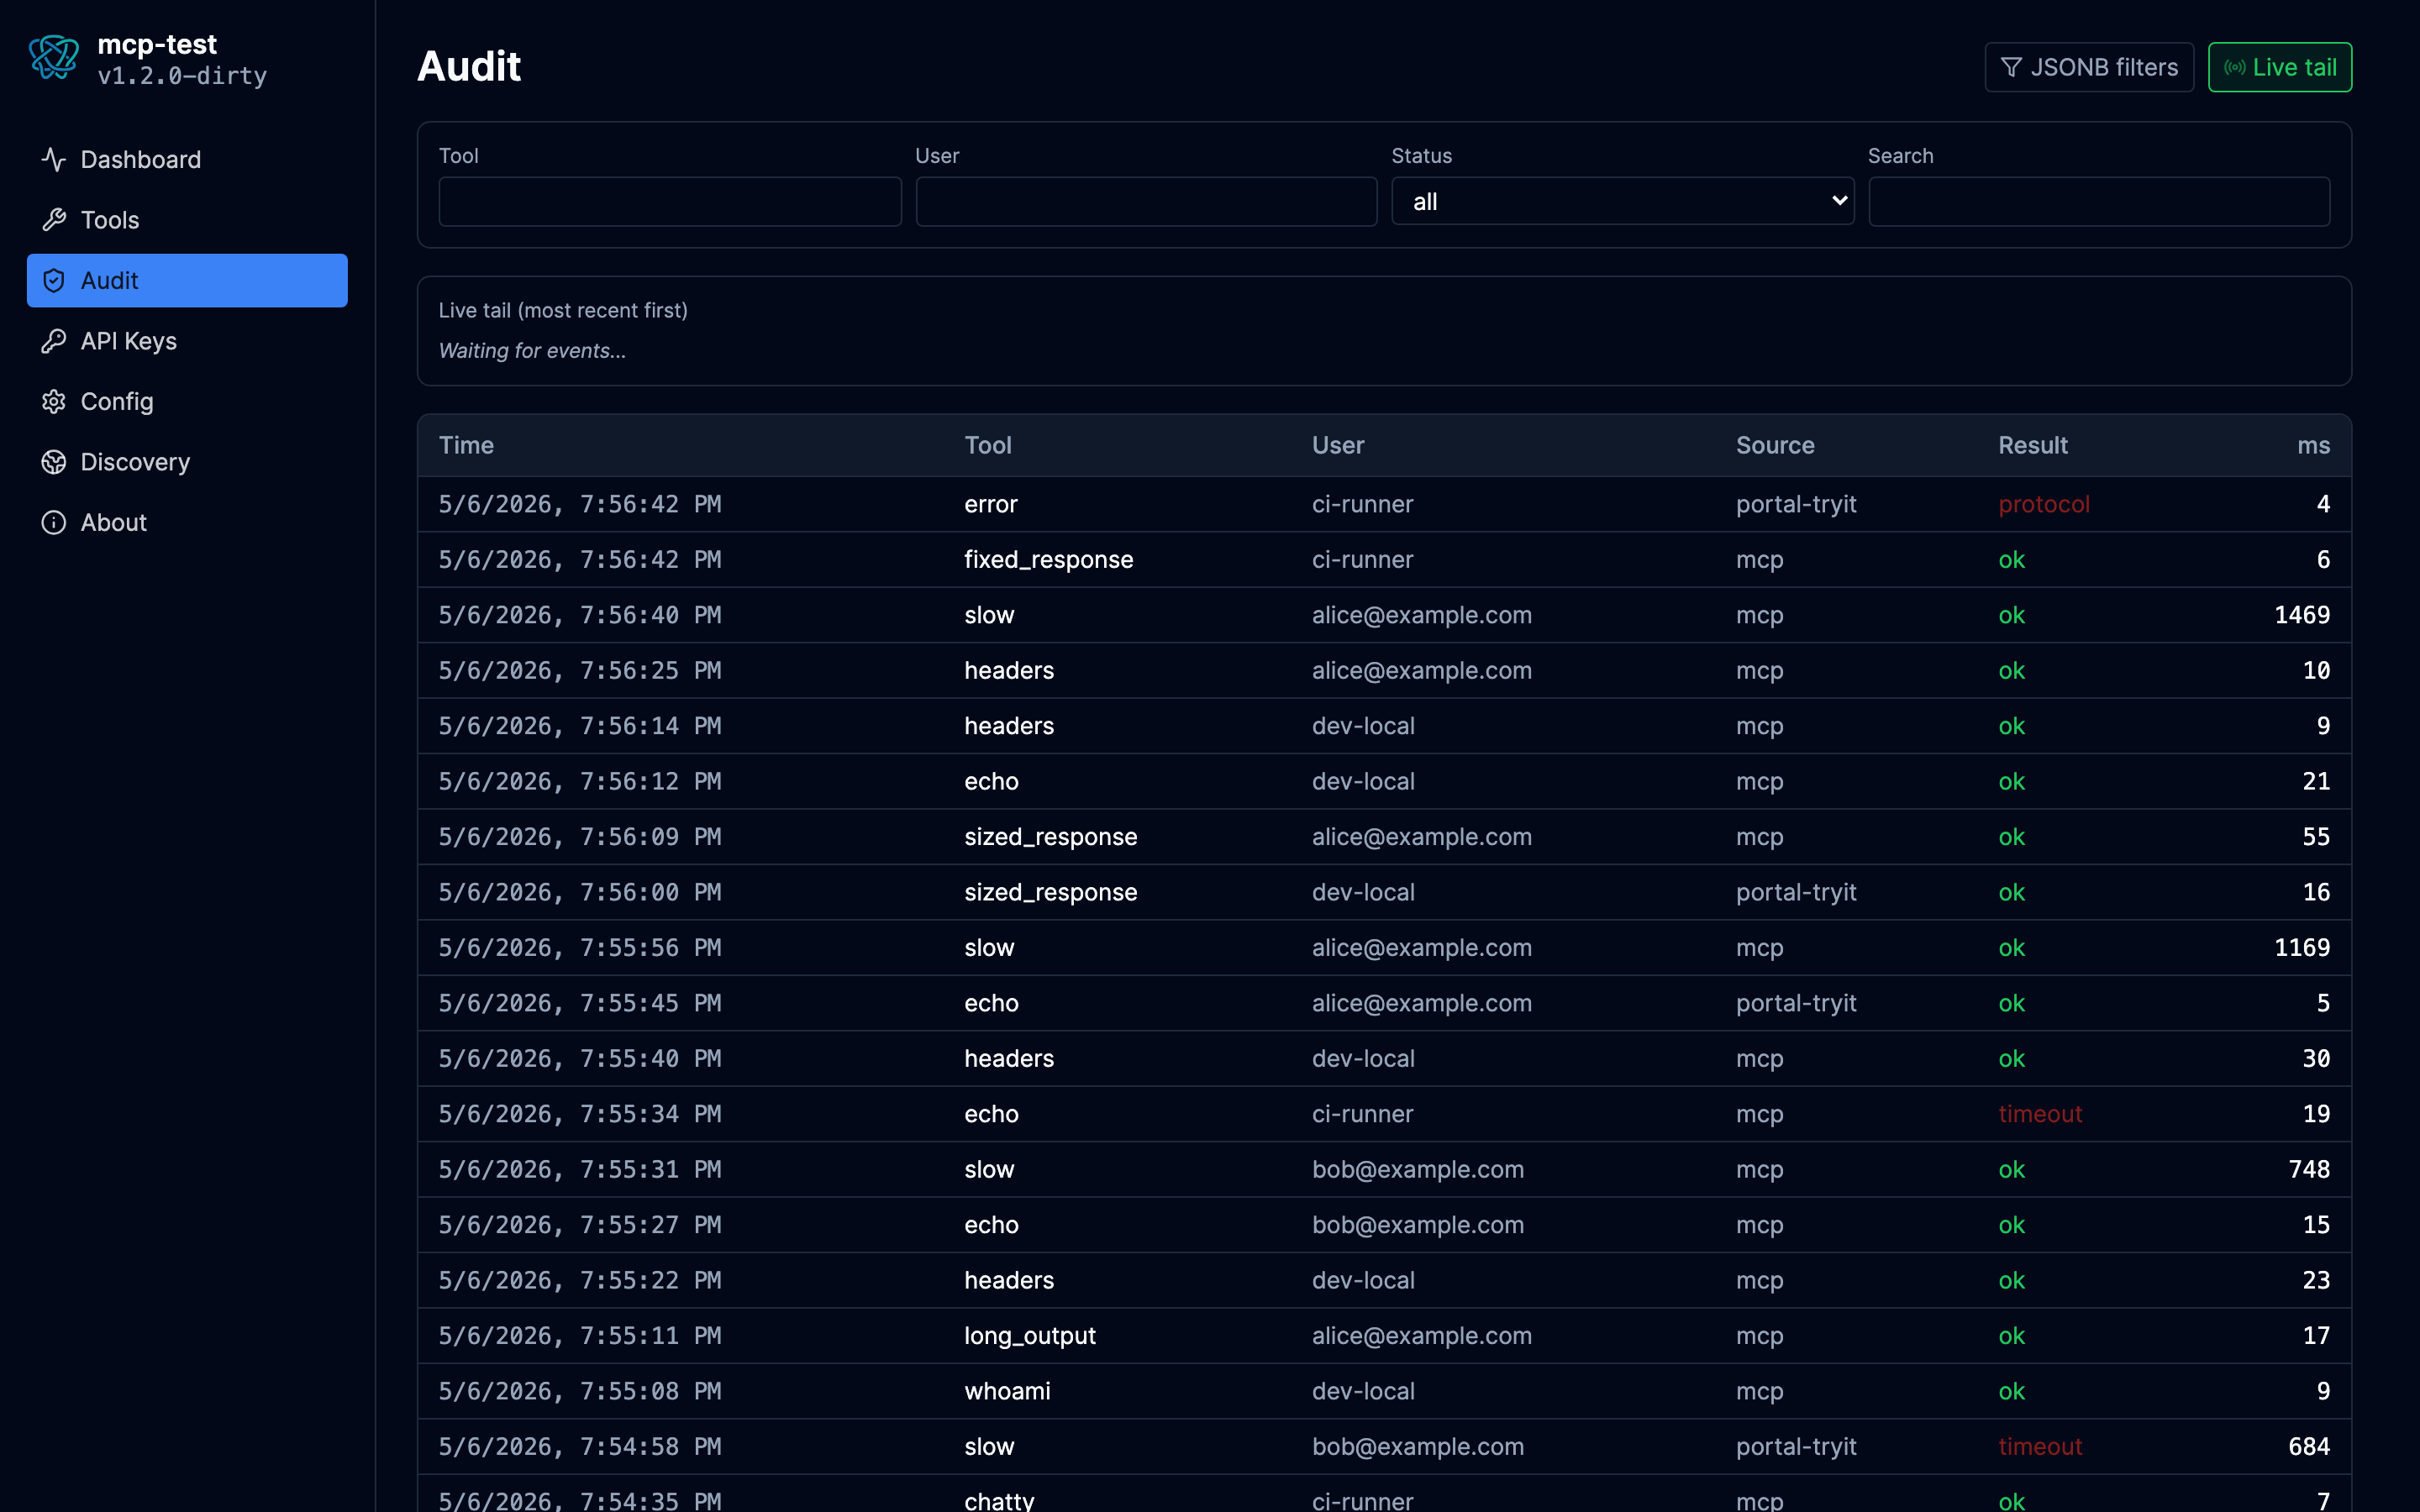
Task: Click the 30 ms value
Action: 2316,1059
